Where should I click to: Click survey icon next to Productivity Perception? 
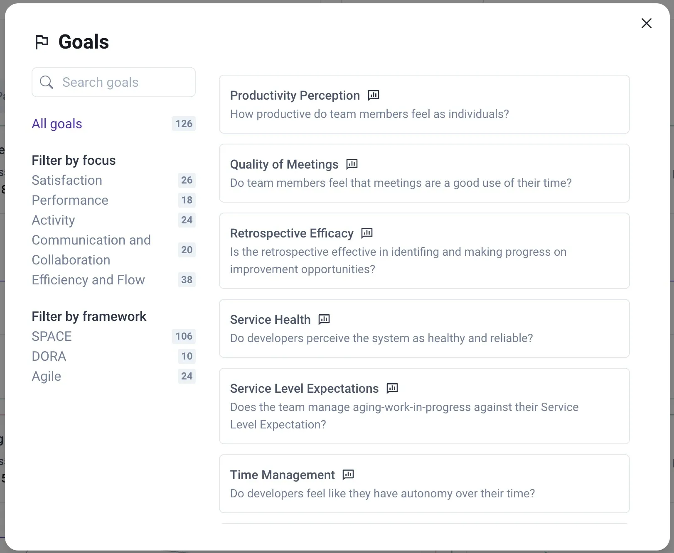[x=374, y=95]
